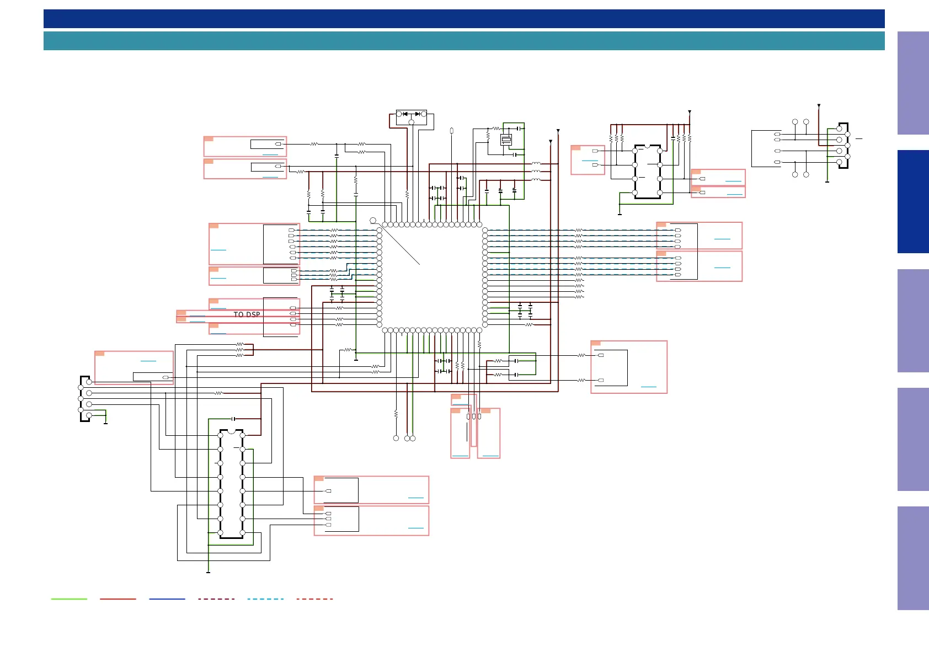
Task: Click the dark maroon dashed legend line
Action: pos(216,599)
